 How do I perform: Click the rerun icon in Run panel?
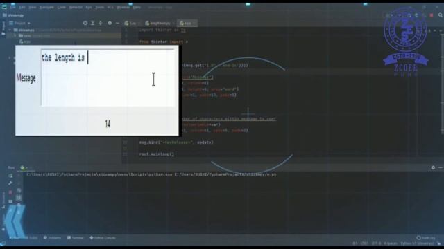(x=10, y=176)
